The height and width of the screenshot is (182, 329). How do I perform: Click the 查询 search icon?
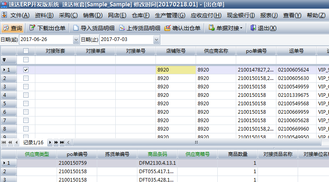pyautogui.click(x=6, y=28)
